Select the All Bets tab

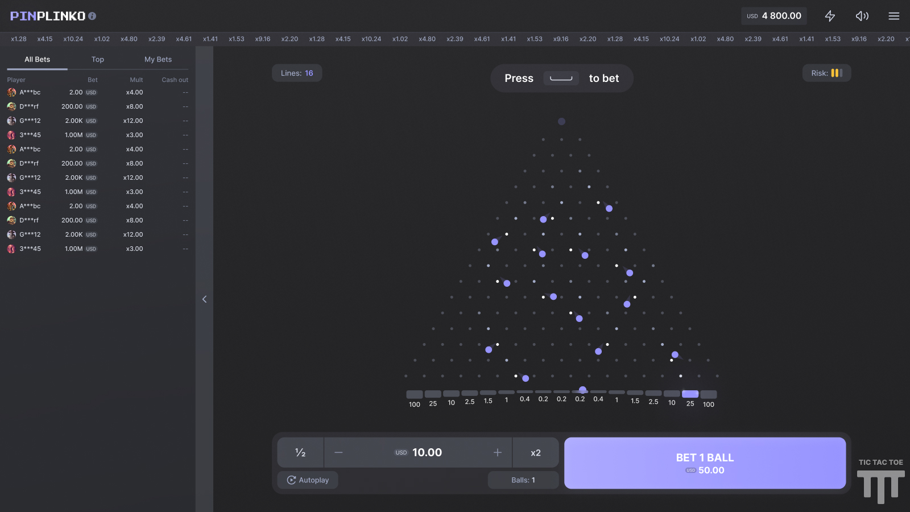pyautogui.click(x=38, y=59)
